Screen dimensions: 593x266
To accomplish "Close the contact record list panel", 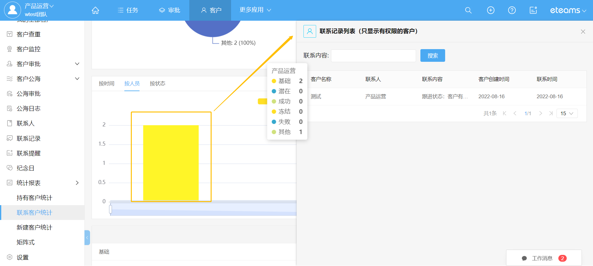I will coord(583,32).
